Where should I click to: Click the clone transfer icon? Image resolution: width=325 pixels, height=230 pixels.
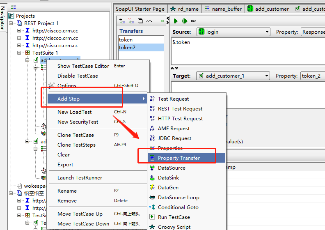coord(140,21)
